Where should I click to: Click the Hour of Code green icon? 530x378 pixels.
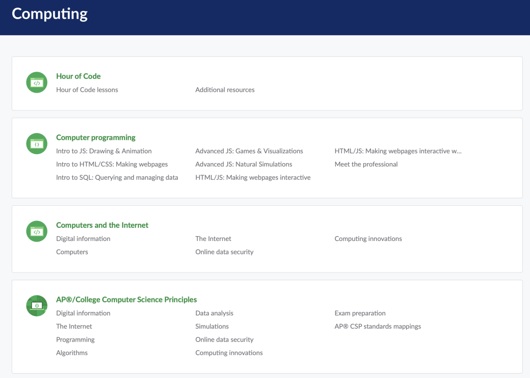coord(36,82)
